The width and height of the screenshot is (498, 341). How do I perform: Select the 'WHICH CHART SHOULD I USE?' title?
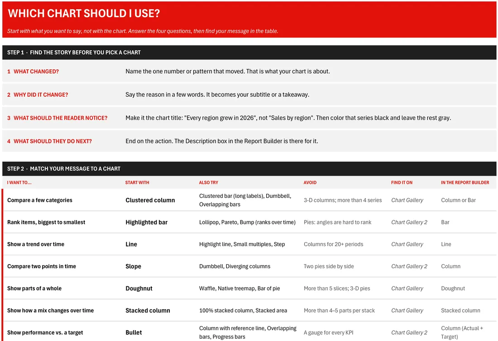click(x=84, y=13)
